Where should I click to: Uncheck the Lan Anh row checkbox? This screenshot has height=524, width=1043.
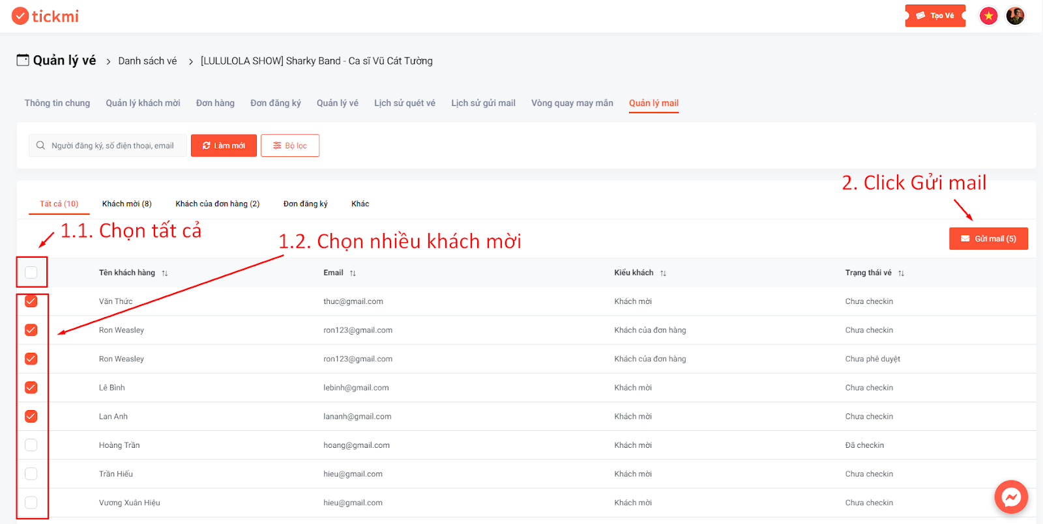pyautogui.click(x=31, y=417)
